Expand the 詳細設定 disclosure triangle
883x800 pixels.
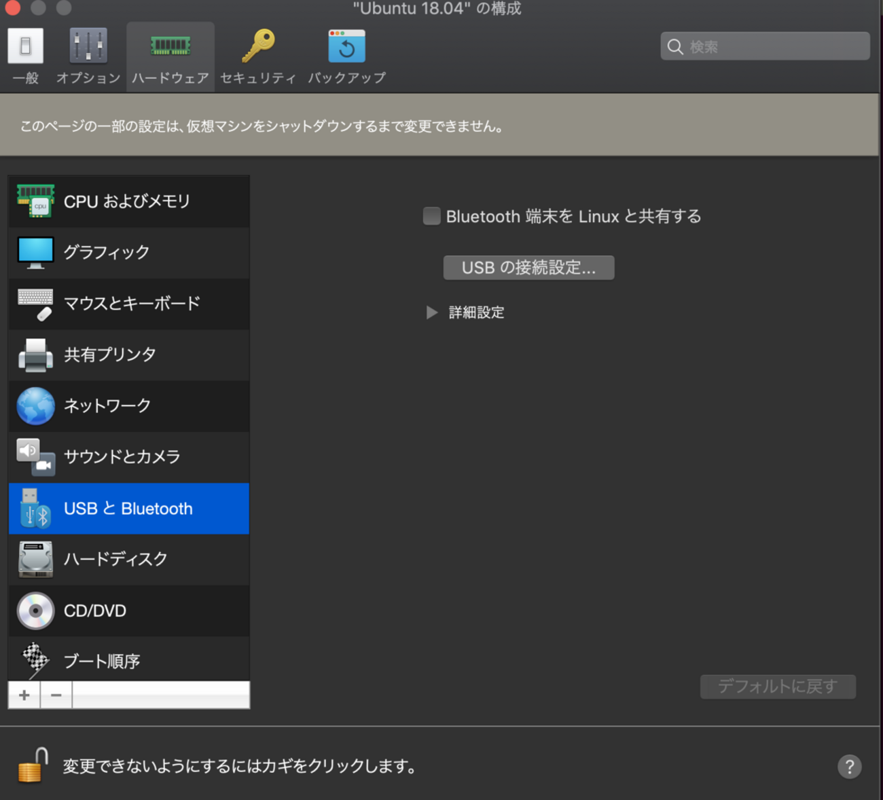point(431,312)
